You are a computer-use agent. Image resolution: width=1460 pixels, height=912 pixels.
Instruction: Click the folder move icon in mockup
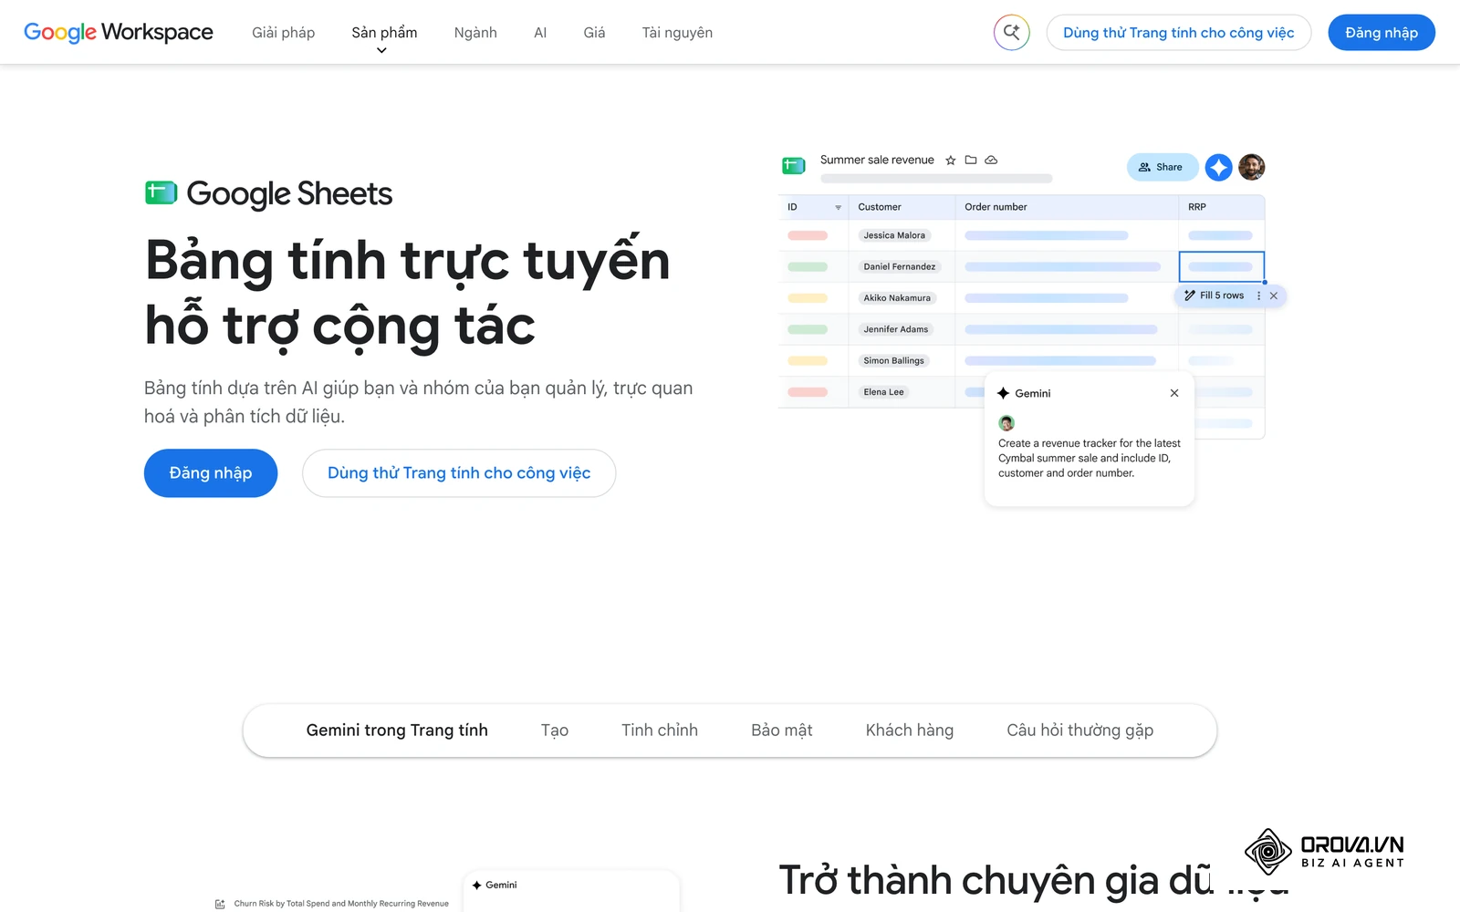[971, 160]
